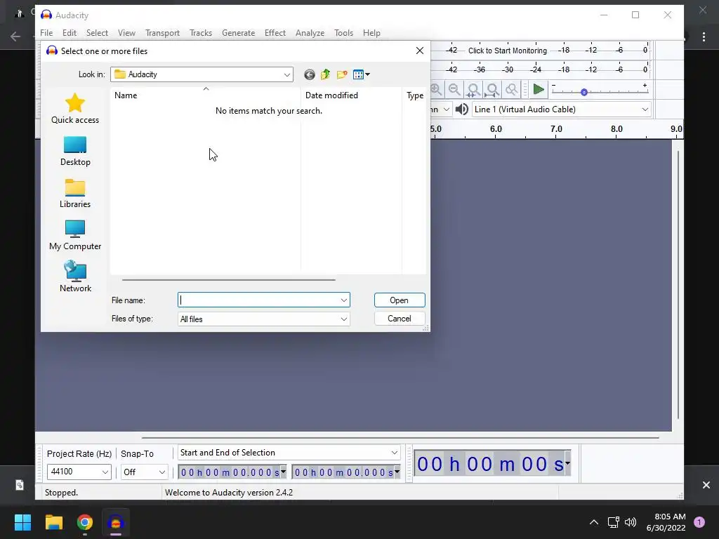Viewport: 719px width, 539px height.
Task: Open the View menu
Action: (x=126, y=33)
